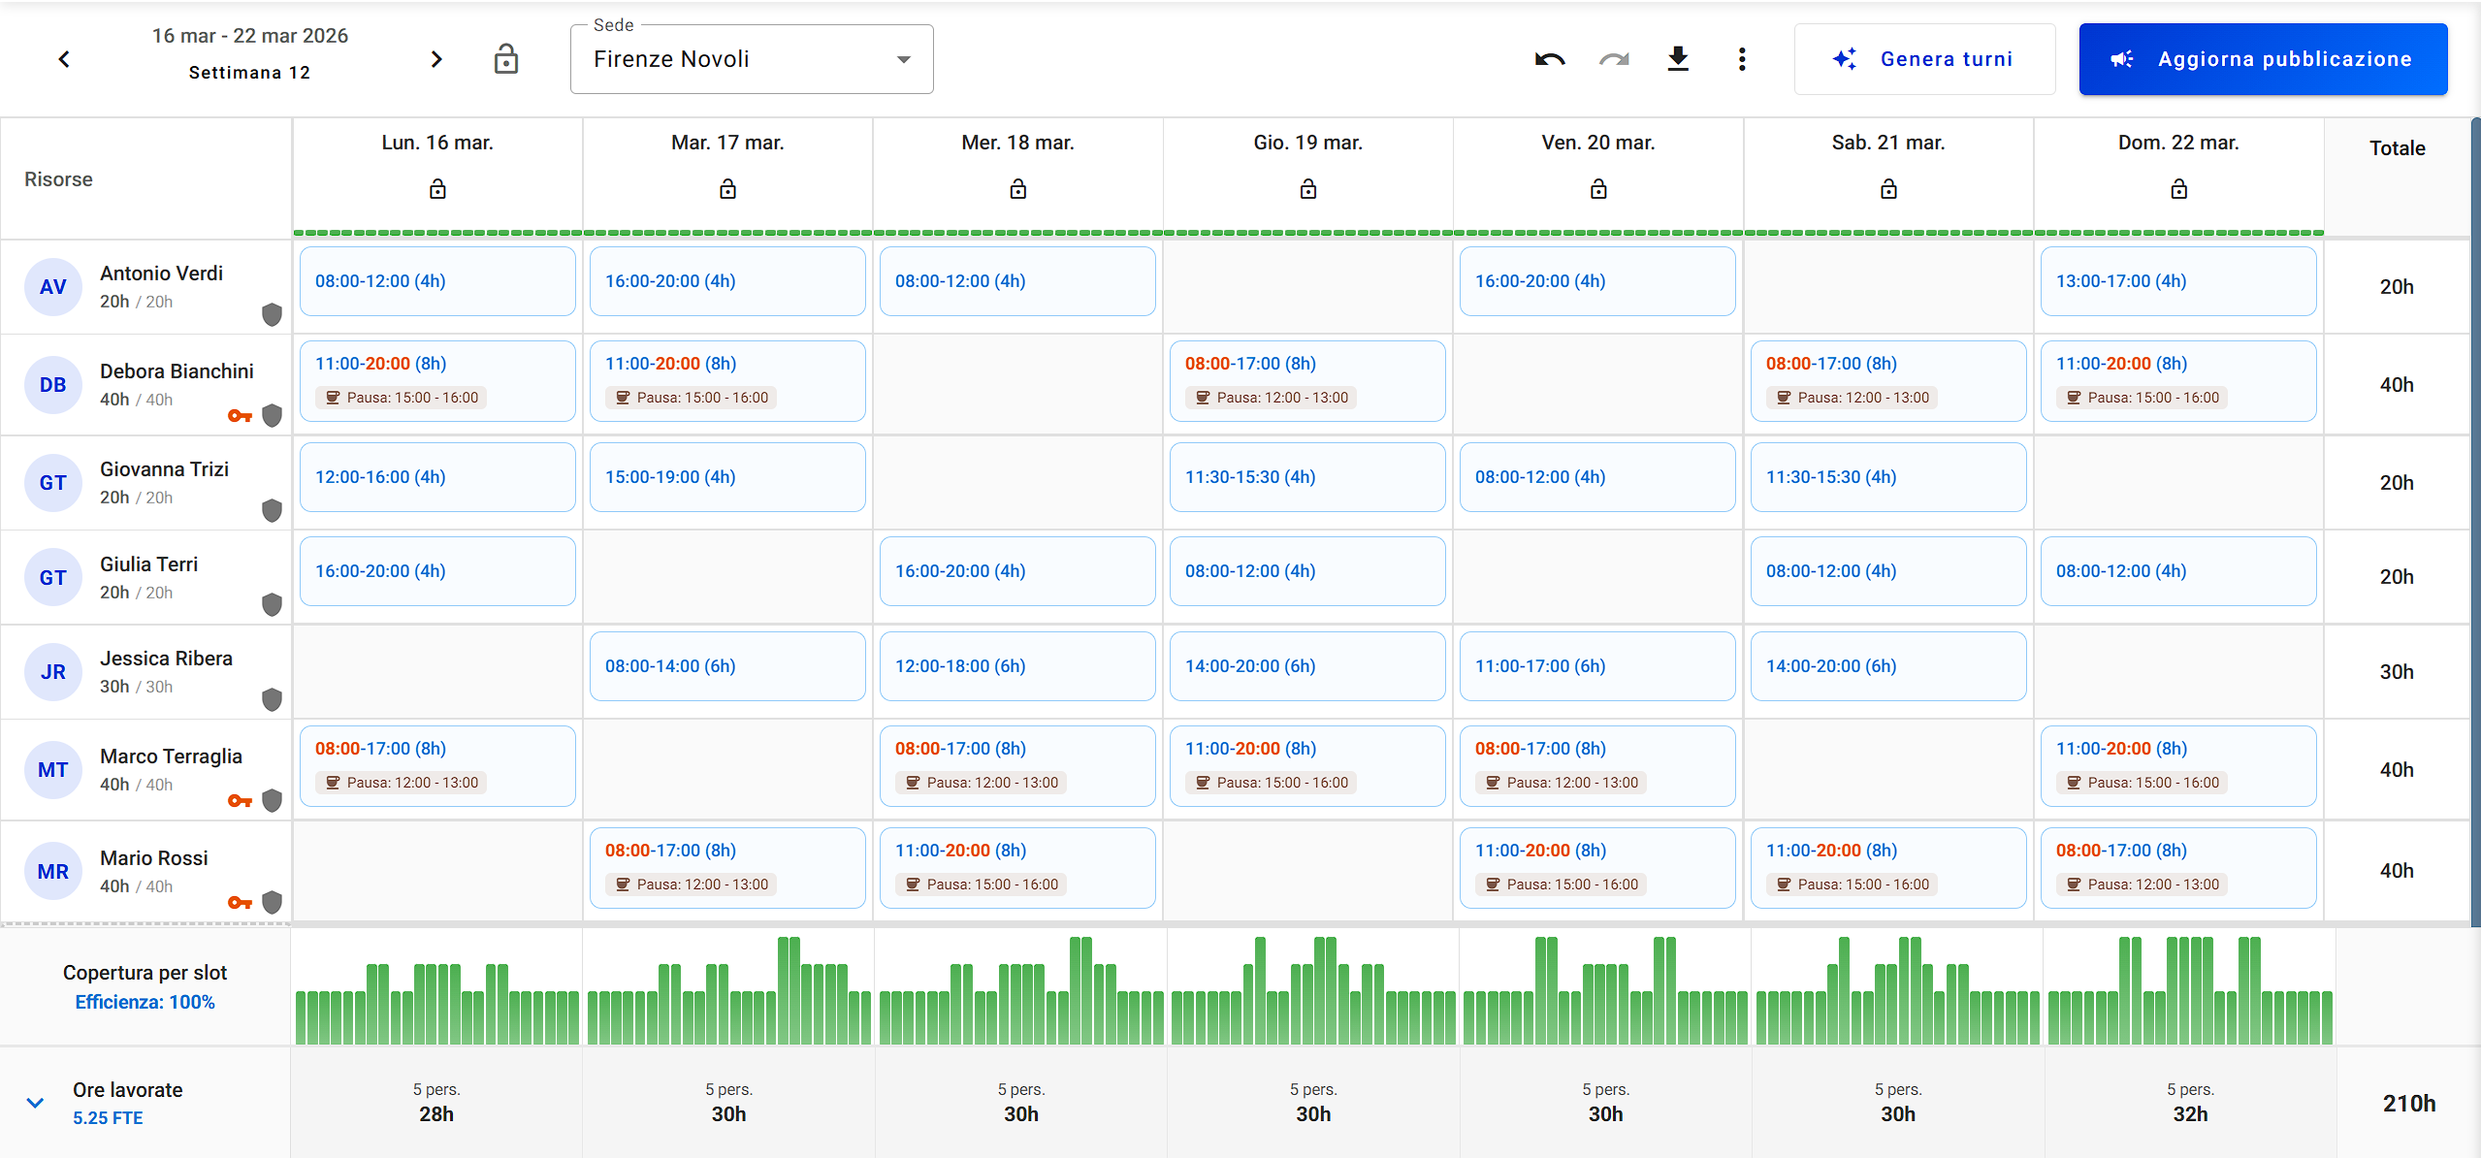Click the orange key icon on Mario Rossi

[x=240, y=903]
